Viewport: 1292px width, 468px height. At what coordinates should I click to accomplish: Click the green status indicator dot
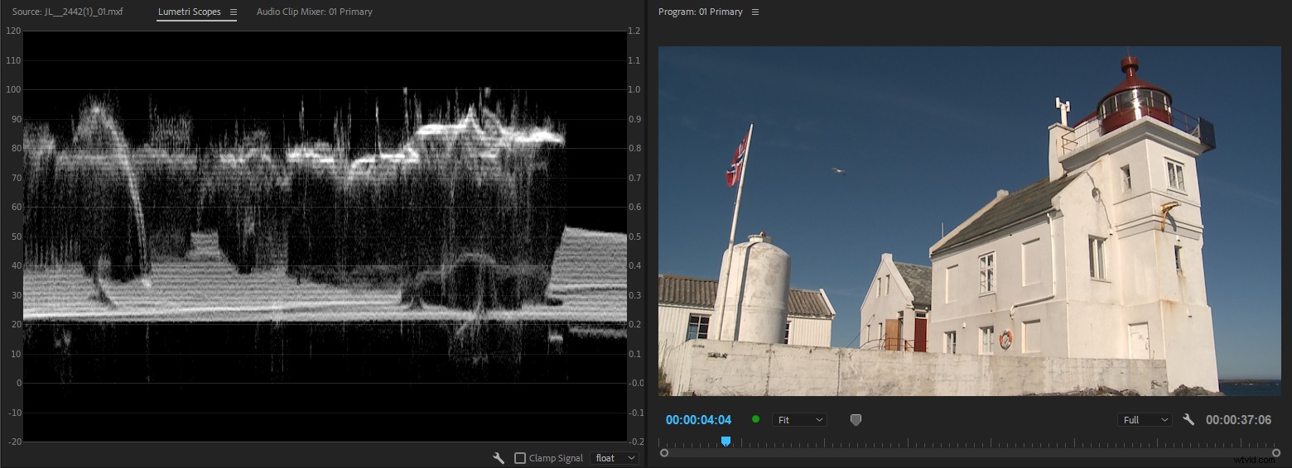(x=755, y=419)
